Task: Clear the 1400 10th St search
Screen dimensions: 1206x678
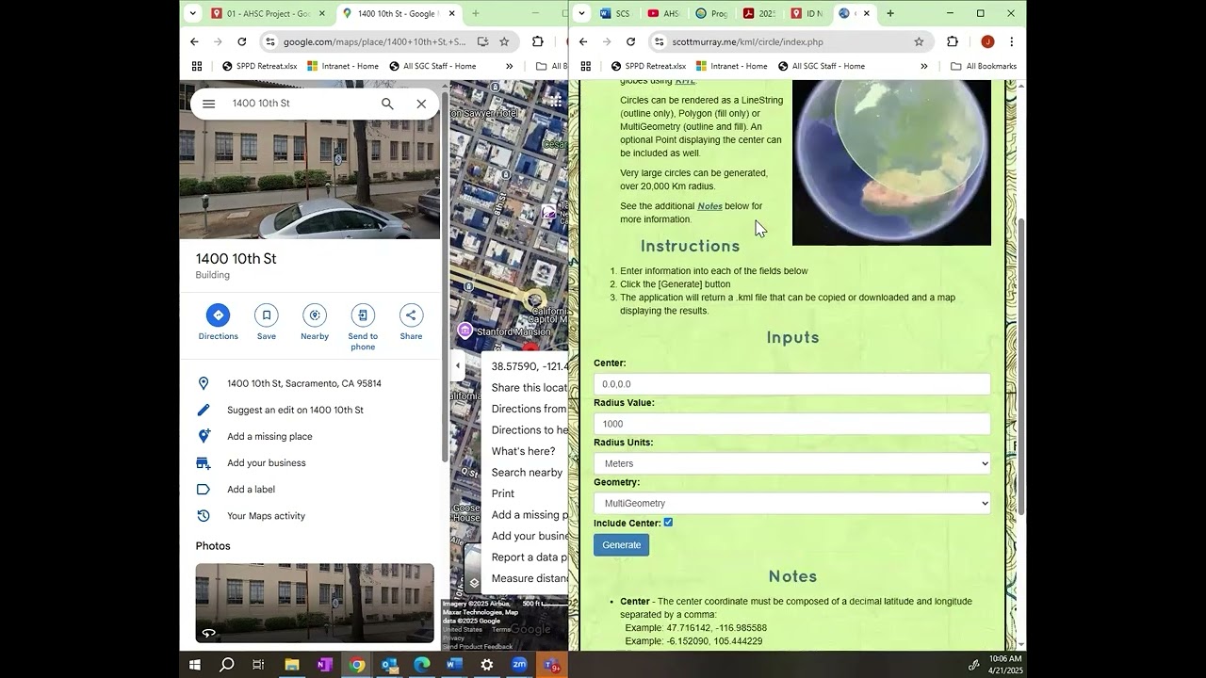Action: (421, 104)
